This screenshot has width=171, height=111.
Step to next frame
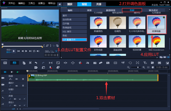click(x=26, y=51)
